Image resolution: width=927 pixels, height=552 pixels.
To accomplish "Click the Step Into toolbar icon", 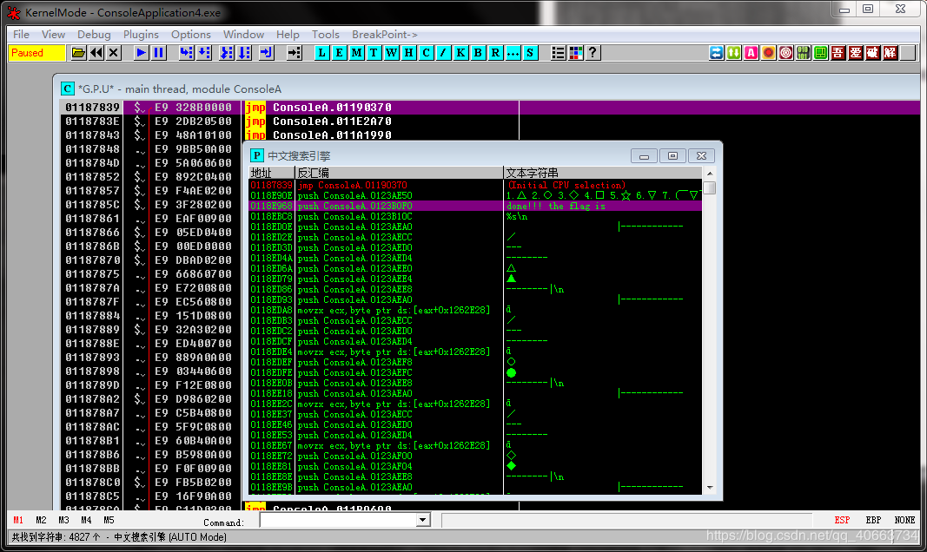I will coord(186,53).
